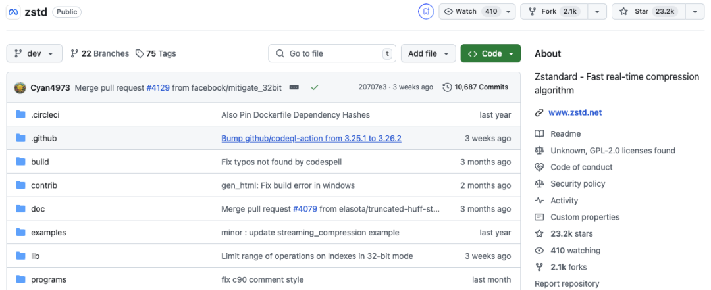
Task: Open the Add file dropdown
Action: [x=428, y=53]
